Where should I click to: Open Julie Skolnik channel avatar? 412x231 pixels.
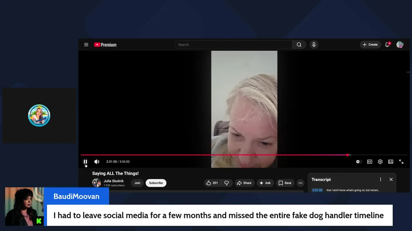point(97,183)
